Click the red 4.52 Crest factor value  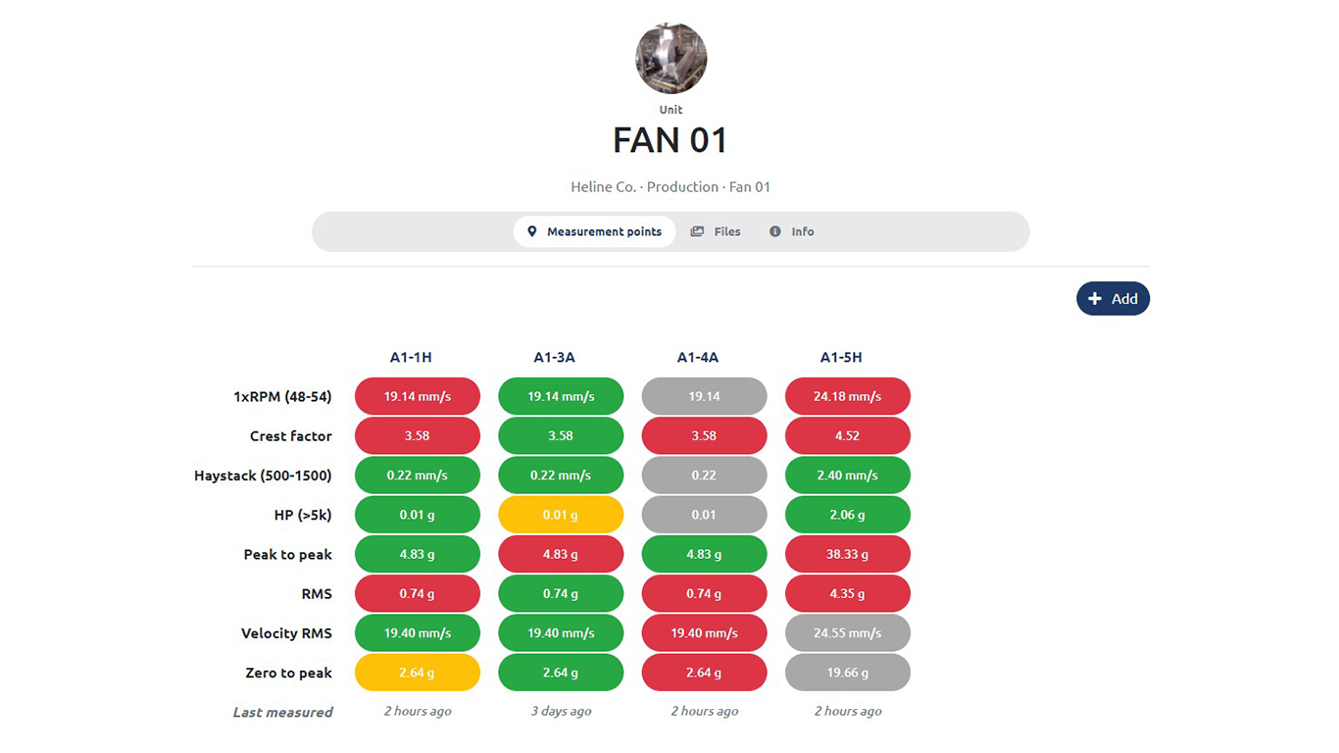pos(848,435)
